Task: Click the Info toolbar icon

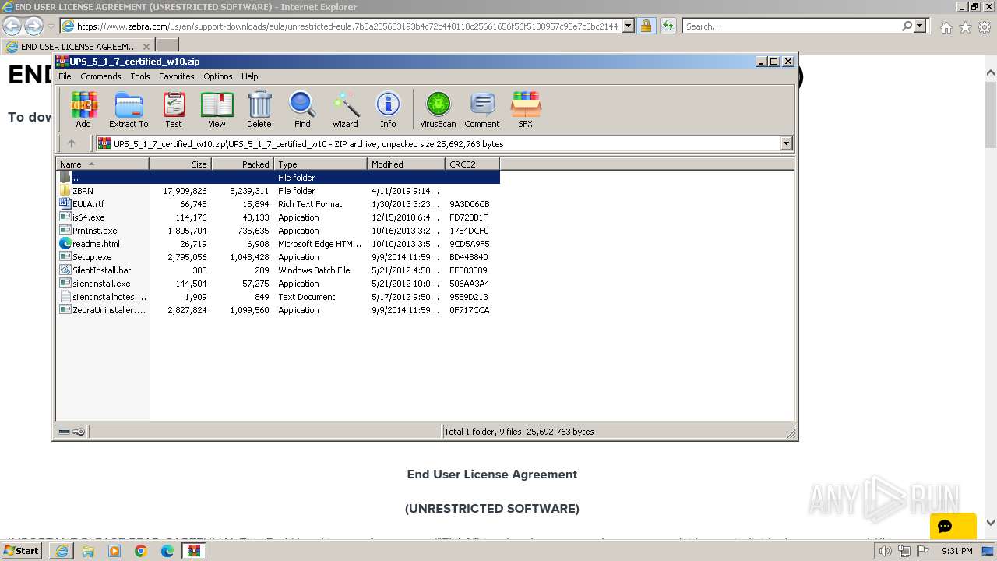Action: pos(388,109)
